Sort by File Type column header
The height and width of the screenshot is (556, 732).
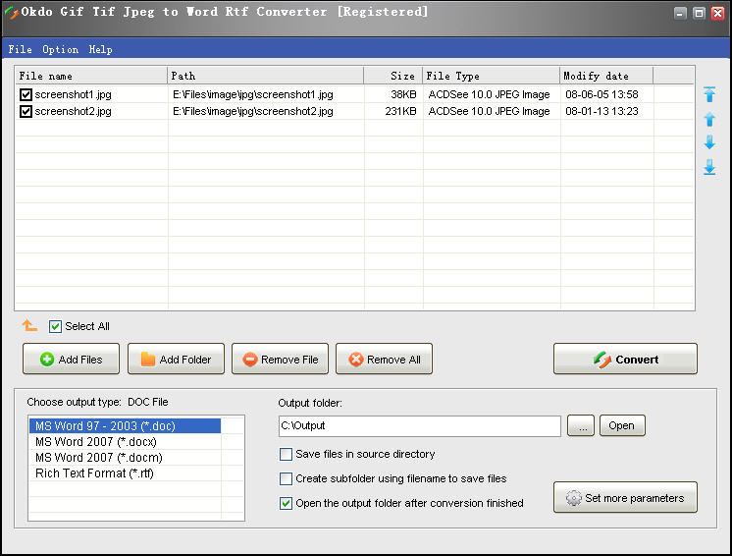point(492,76)
